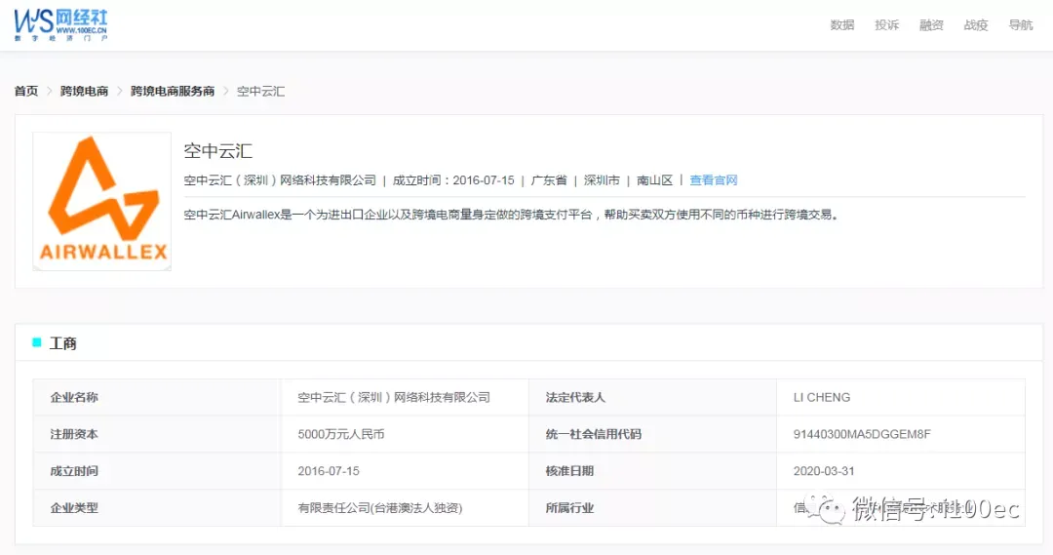Screen dimensions: 1053x555
Task: Click the 成立时间：2016-07-15 text in company header
Action: tap(453, 180)
